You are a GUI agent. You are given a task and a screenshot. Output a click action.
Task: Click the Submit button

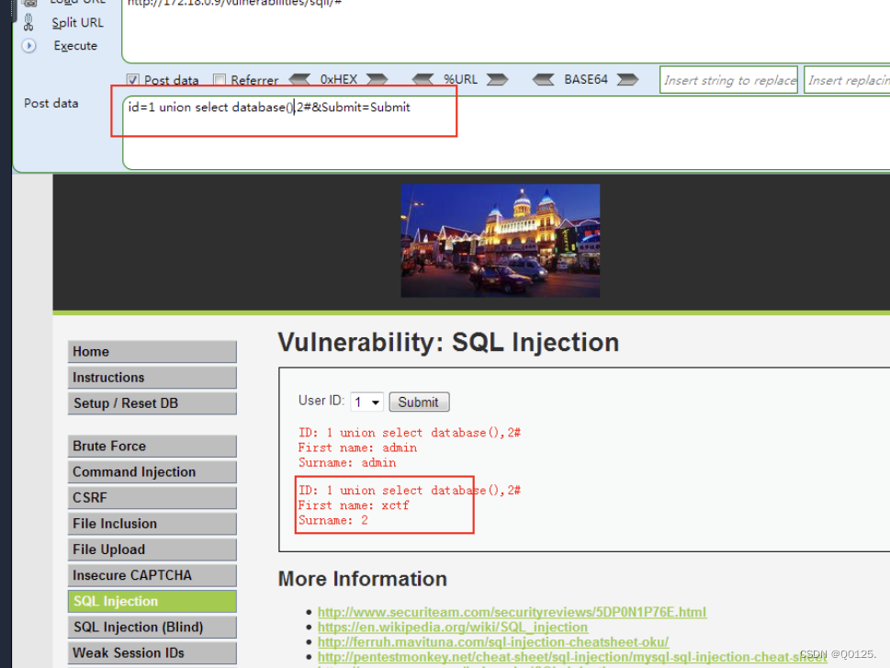tap(419, 402)
